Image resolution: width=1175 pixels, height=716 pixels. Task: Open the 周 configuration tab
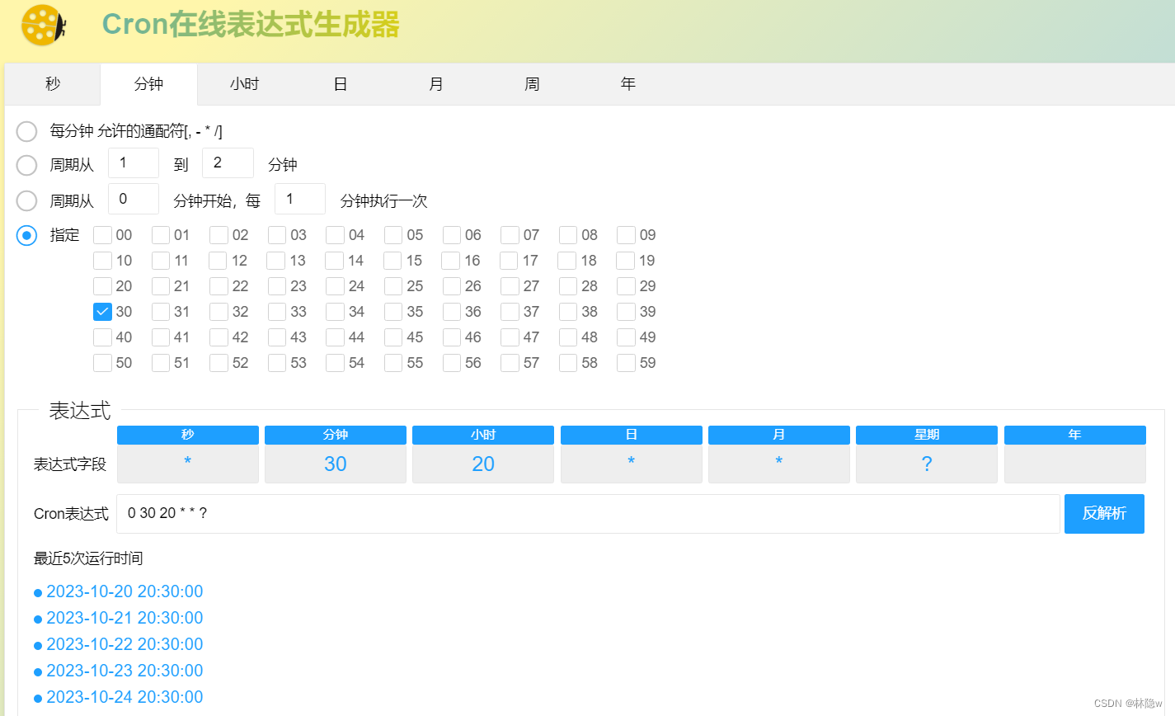coord(532,83)
